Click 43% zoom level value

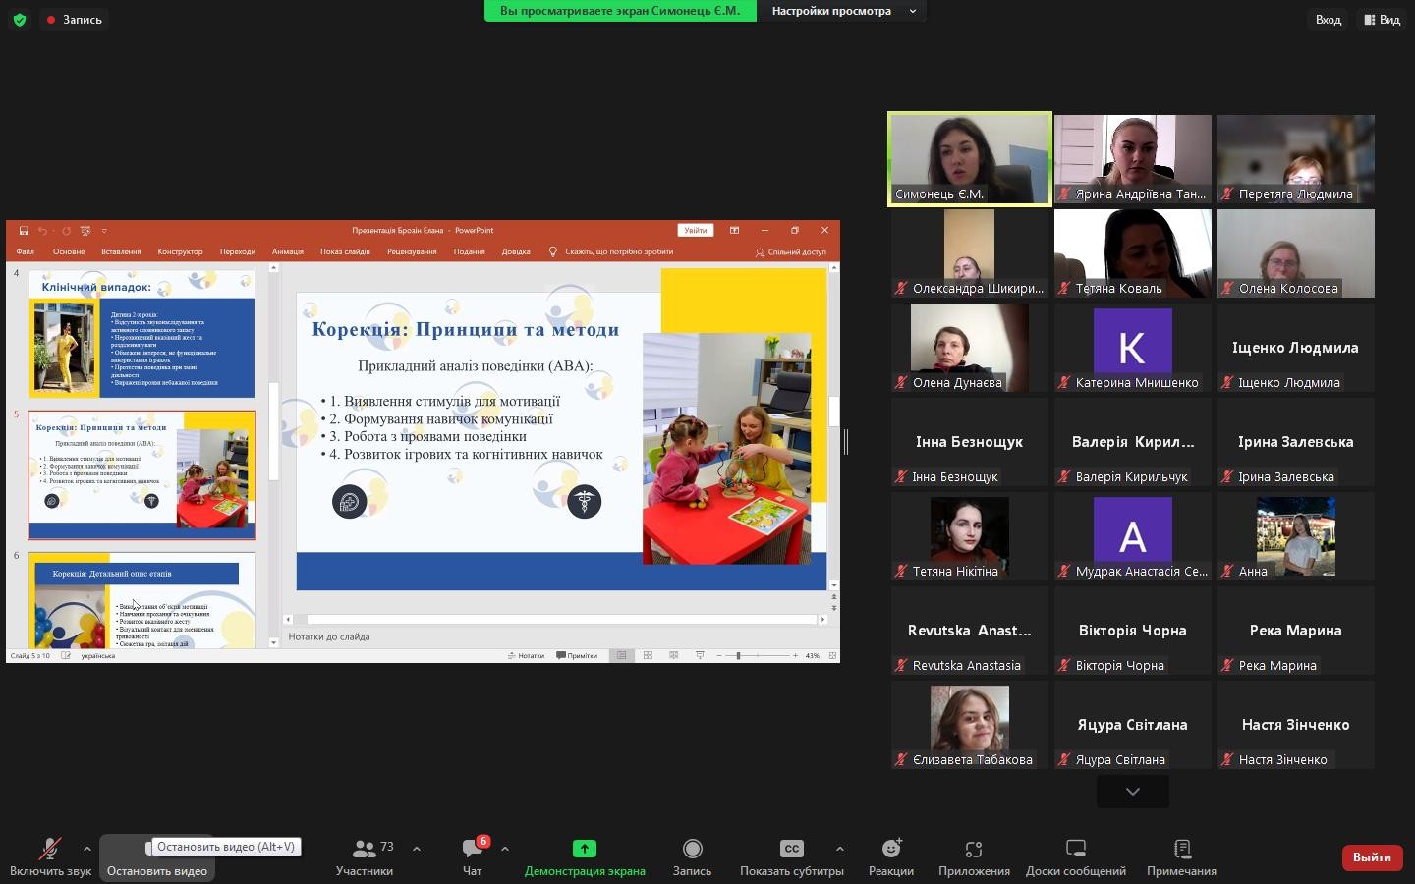812,655
